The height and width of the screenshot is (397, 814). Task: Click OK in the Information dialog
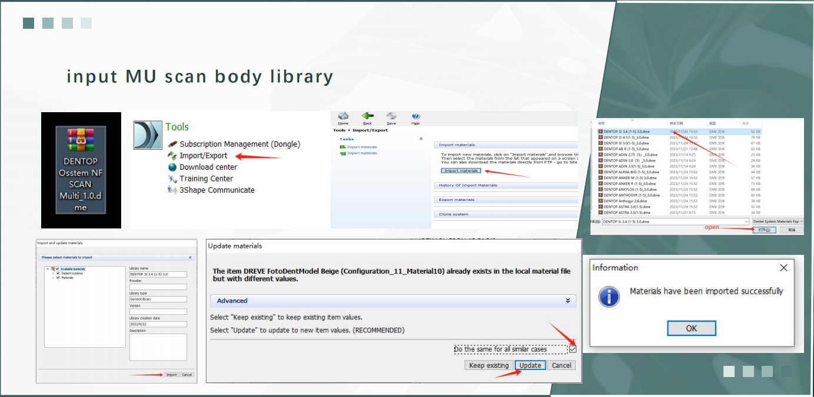[x=691, y=328]
